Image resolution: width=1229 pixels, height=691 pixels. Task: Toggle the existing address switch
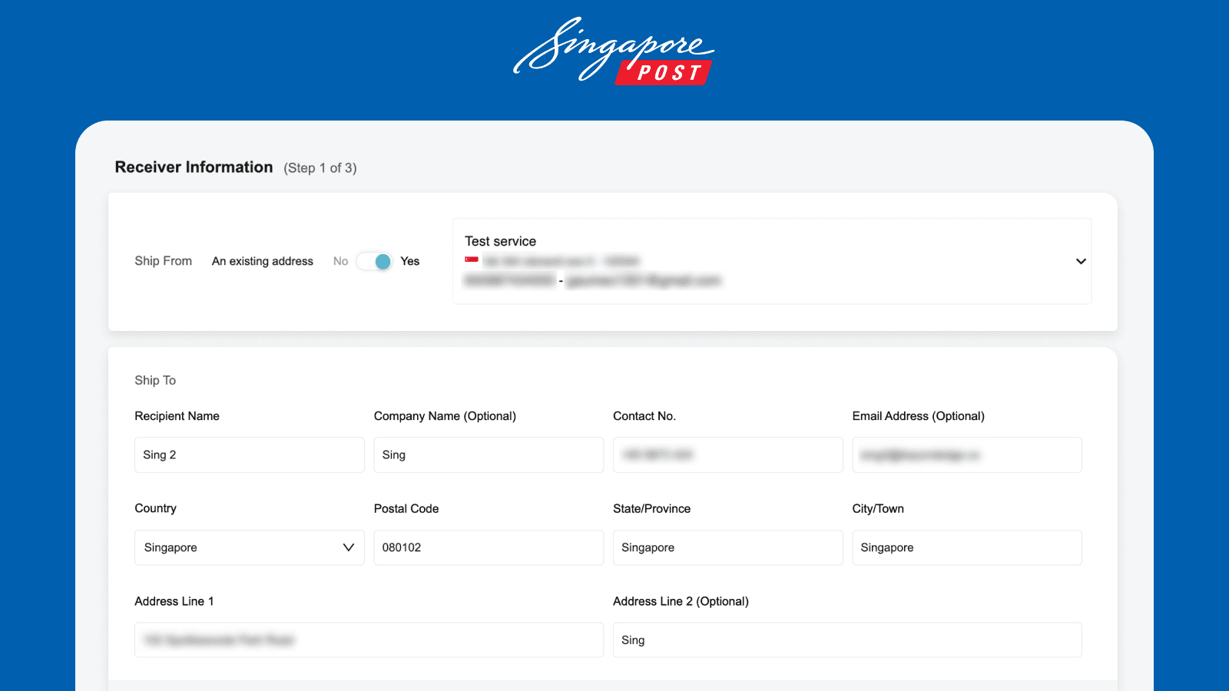(375, 261)
